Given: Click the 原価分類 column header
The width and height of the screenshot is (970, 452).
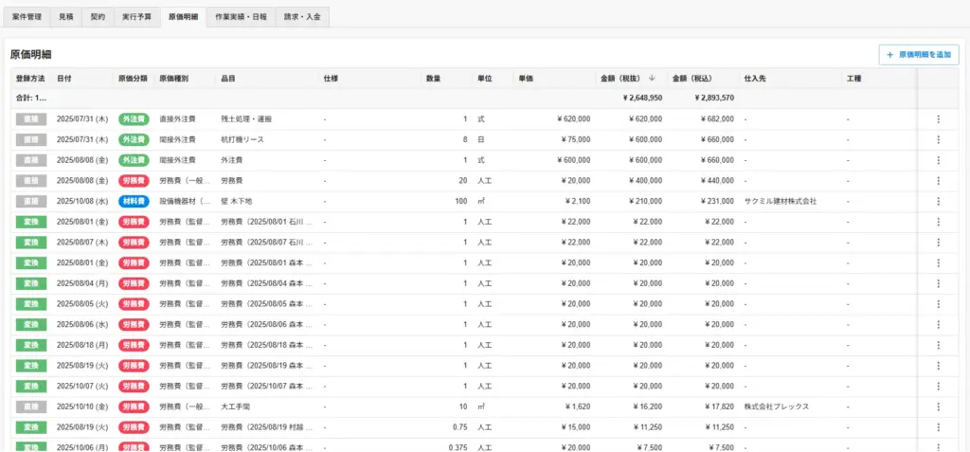Looking at the screenshot, I should point(133,79).
